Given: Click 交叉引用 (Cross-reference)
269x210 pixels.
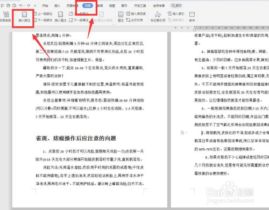Looking at the screenshot, I should coord(134,20).
